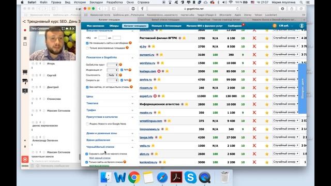Image resolution: width=331 pixels, height=186 pixels.
Task: Open the 'История' menu in menu bar
Action: click(80, 2)
